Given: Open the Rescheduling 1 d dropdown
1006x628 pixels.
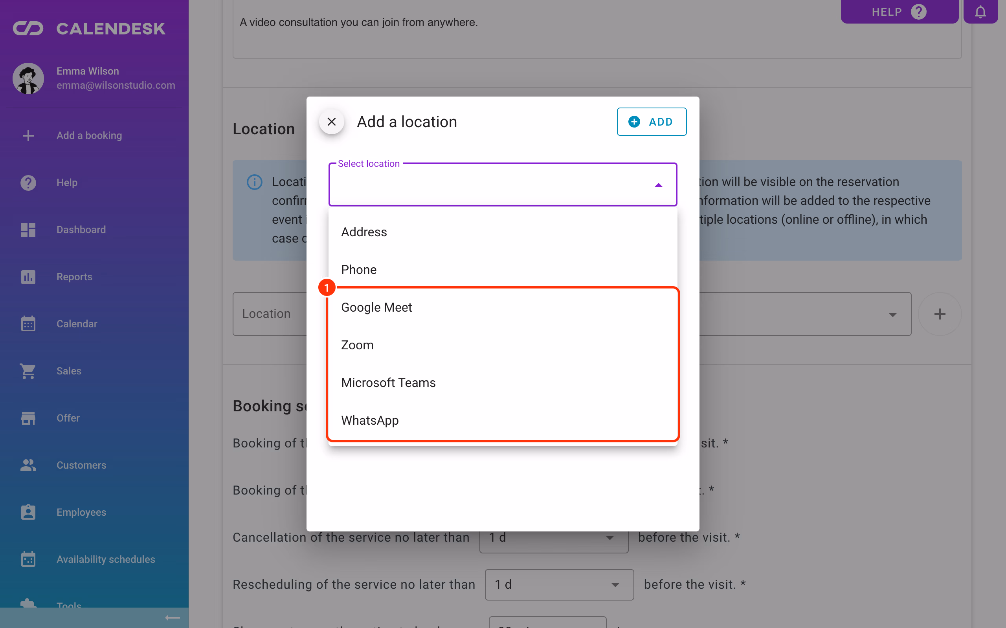Looking at the screenshot, I should [x=559, y=584].
